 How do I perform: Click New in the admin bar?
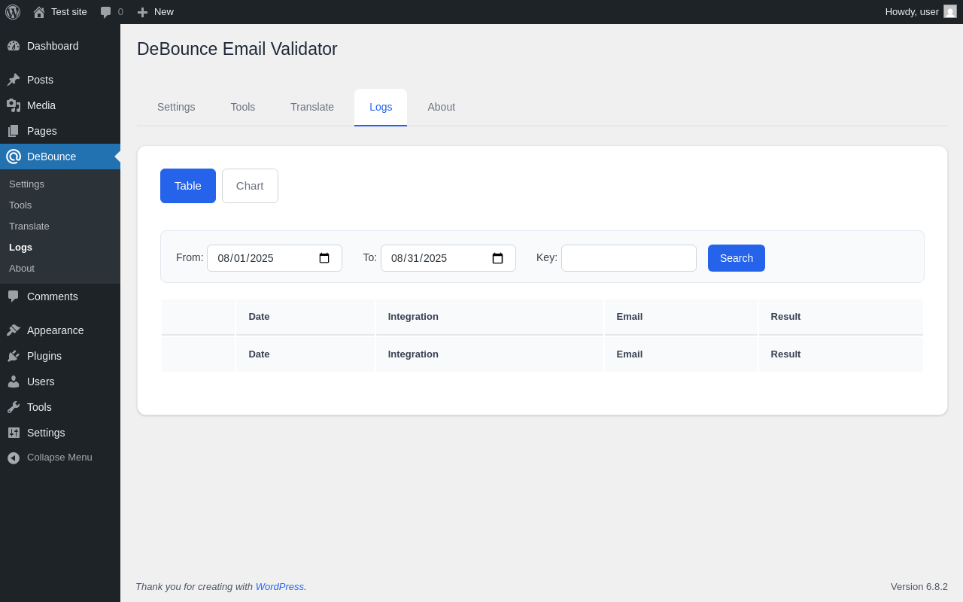[155, 12]
